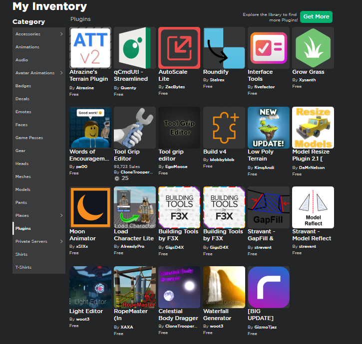Open creator xSIXx profile link

click(x=82, y=246)
